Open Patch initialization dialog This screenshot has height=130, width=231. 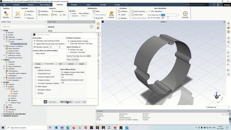coord(97,11)
